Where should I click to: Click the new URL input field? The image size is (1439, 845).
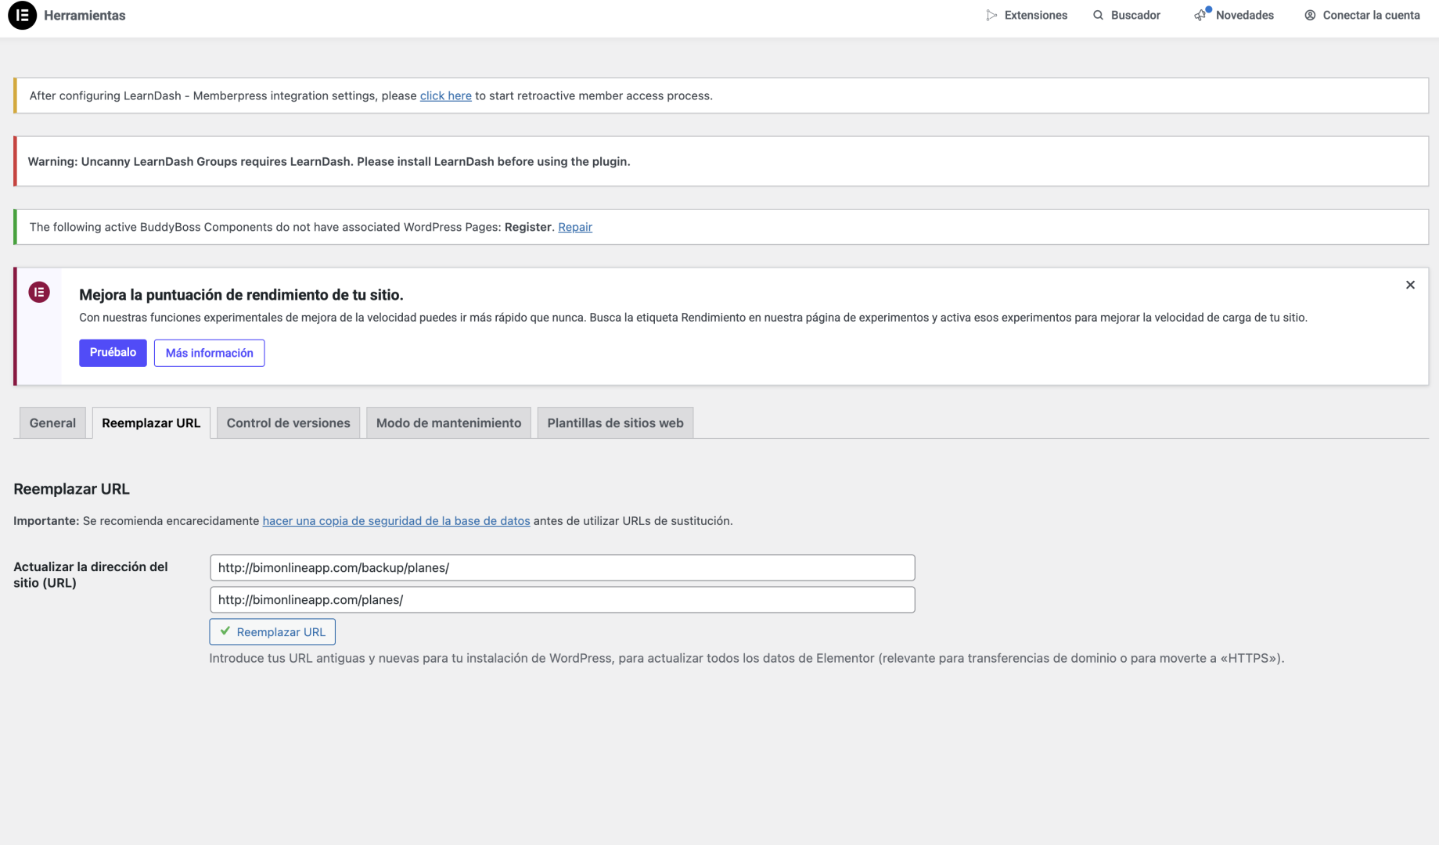[x=562, y=600]
